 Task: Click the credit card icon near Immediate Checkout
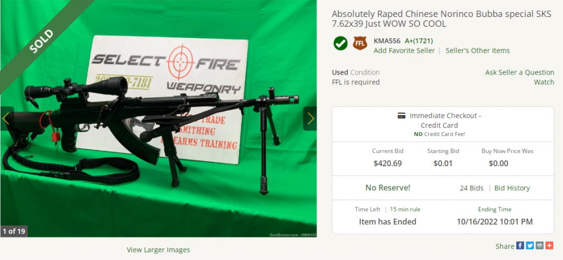click(x=401, y=116)
